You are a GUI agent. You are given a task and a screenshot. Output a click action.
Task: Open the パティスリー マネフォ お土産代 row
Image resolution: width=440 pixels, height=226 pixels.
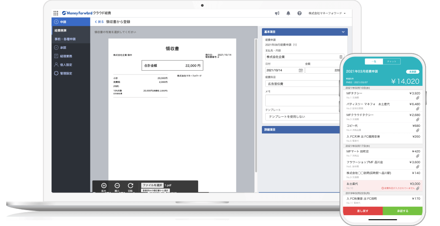(x=383, y=106)
